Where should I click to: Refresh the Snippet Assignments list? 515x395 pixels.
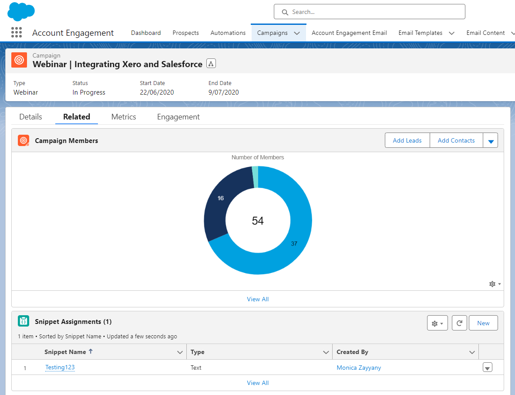(x=459, y=323)
